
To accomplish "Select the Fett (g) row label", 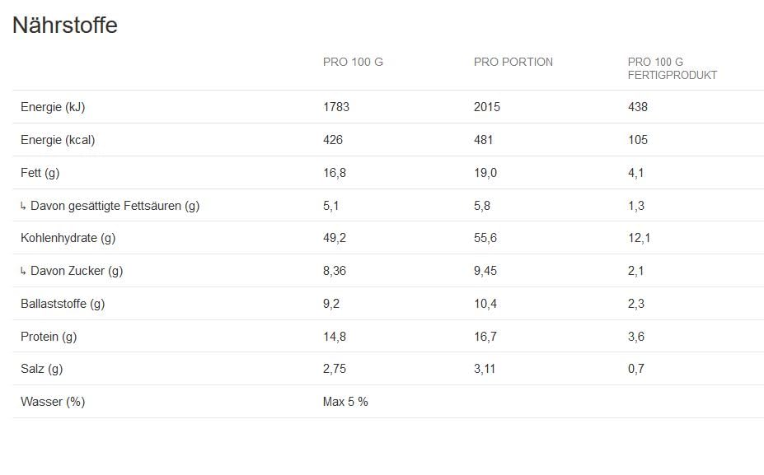I will point(40,173).
